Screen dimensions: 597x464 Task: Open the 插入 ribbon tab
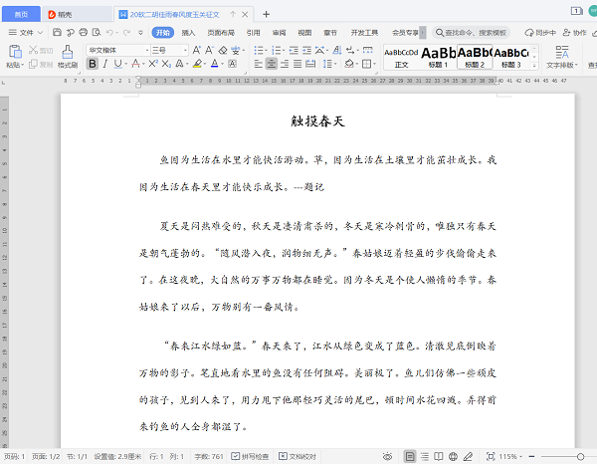pos(188,32)
